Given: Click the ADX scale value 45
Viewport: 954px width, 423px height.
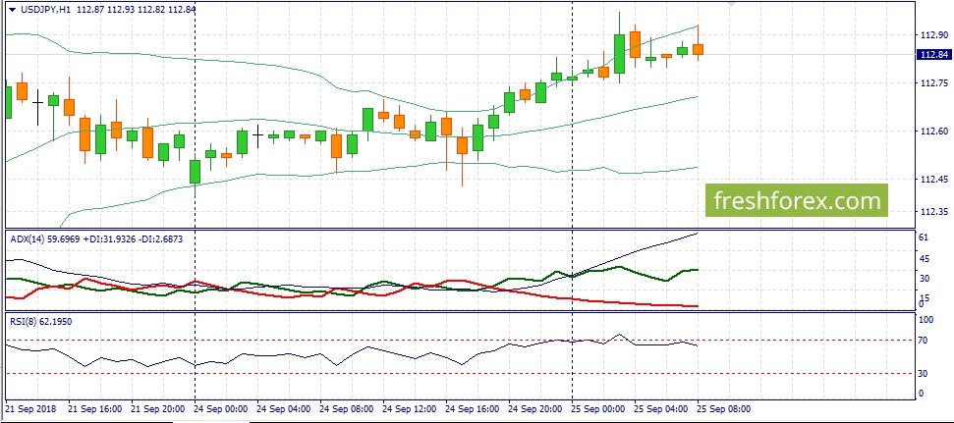Looking at the screenshot, I should point(926,258).
